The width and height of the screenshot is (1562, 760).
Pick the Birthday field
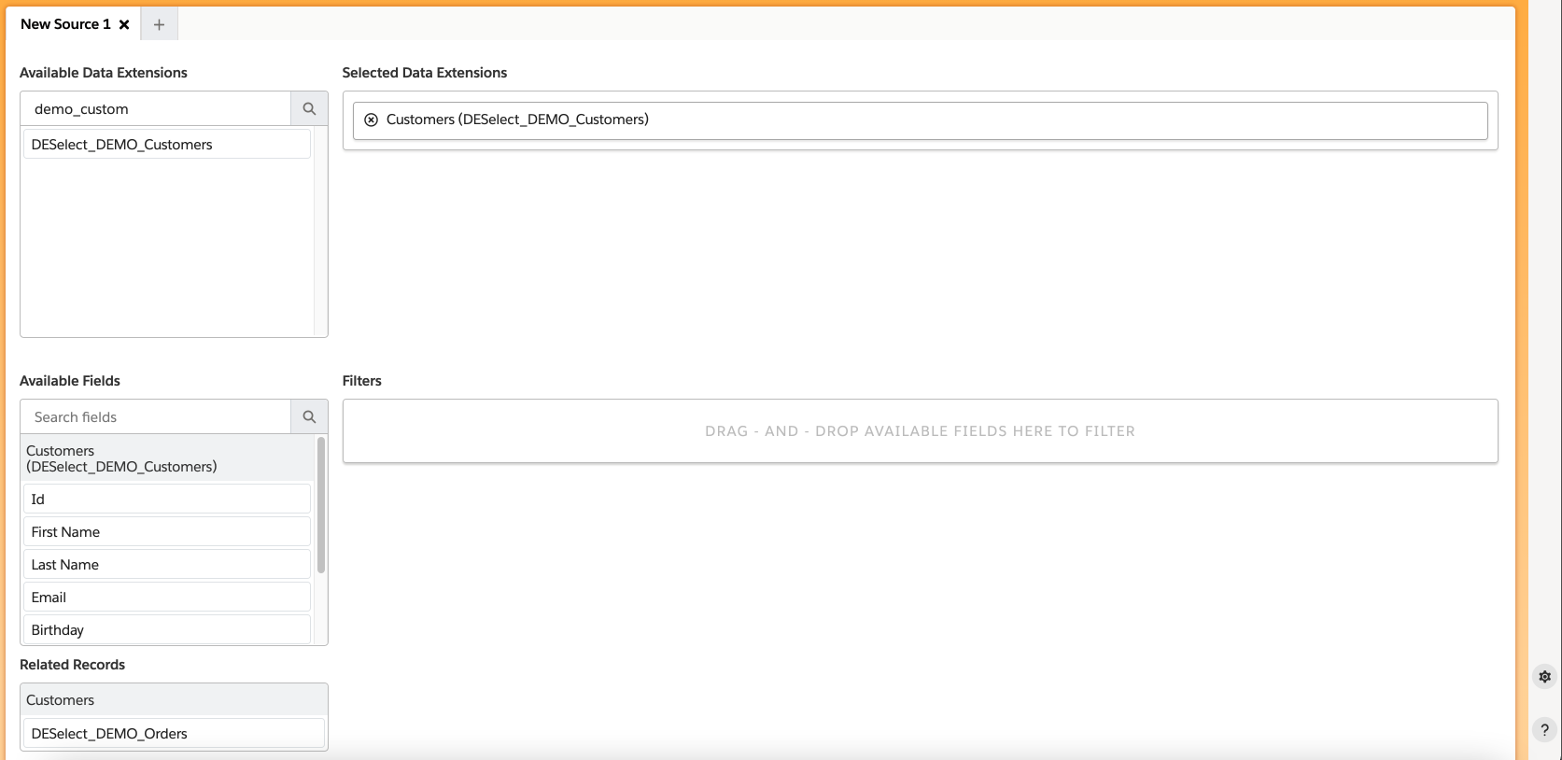pos(166,630)
